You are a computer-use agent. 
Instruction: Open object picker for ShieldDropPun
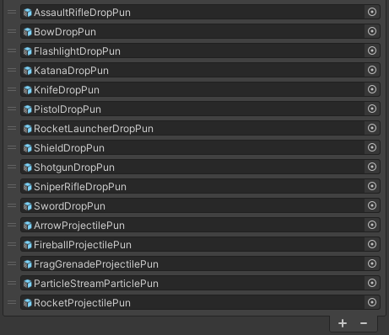pos(372,147)
